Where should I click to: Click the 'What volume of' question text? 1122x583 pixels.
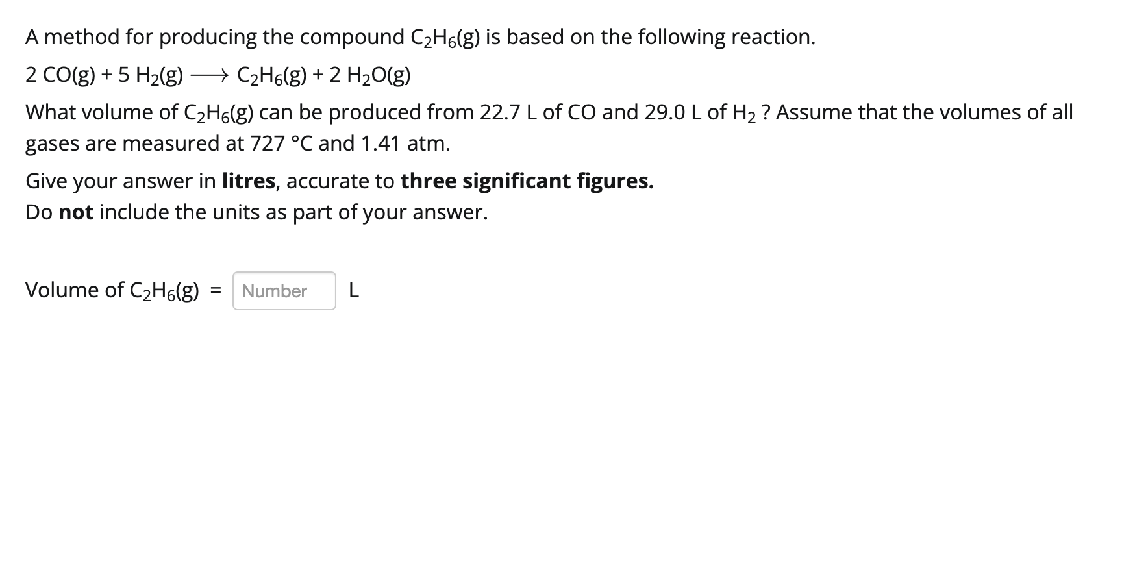101,112
